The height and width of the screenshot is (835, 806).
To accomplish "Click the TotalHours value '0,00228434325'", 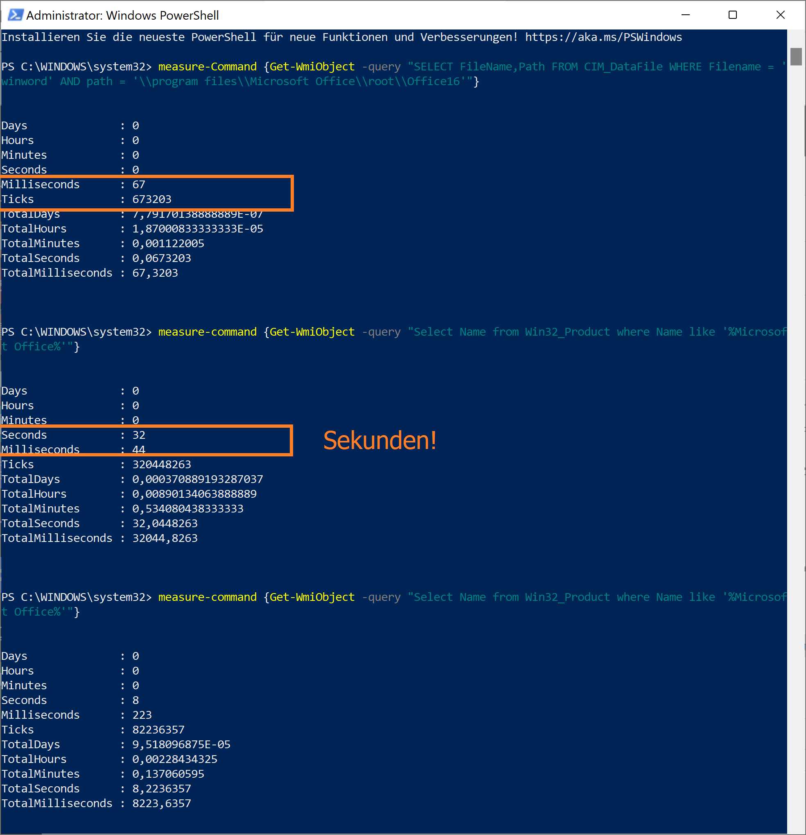I will (175, 759).
